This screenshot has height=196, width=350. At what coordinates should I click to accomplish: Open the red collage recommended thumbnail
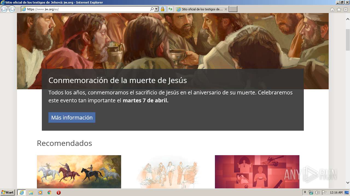click(x=257, y=172)
